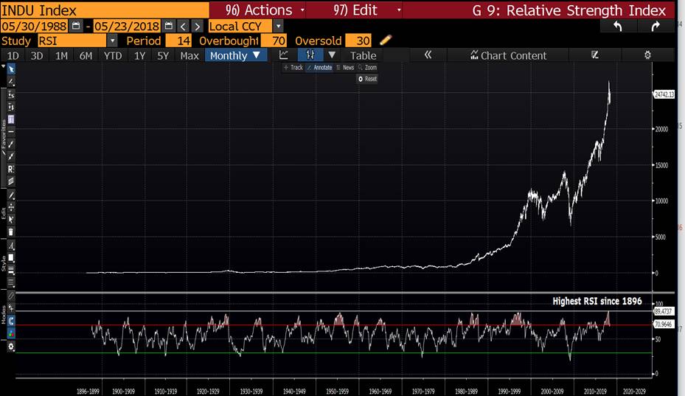The width and height of the screenshot is (685, 396).
Task: Switch to bar/candle chart type
Action: click(x=310, y=55)
